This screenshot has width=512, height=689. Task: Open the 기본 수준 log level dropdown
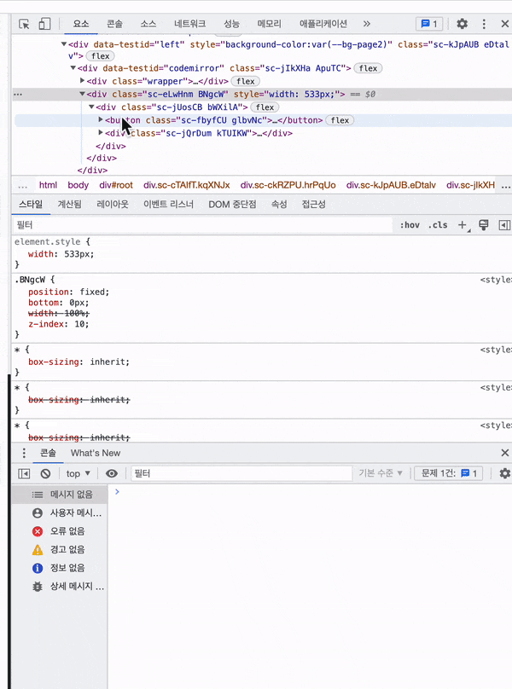click(381, 473)
